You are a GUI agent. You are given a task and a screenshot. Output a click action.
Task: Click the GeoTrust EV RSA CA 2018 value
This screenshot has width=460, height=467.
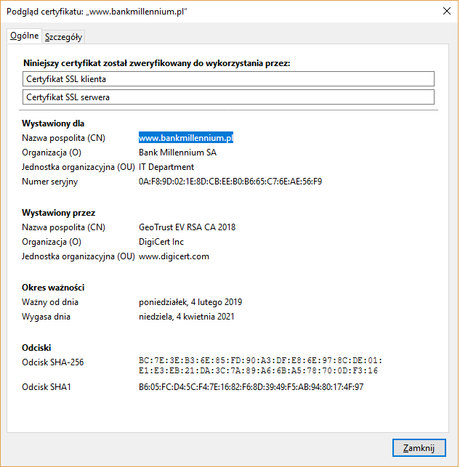tap(187, 227)
